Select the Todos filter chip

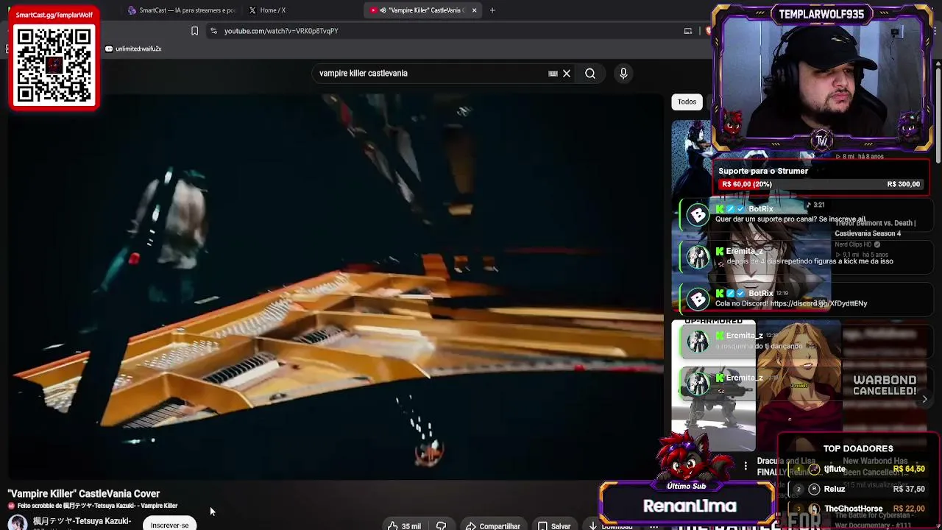(687, 102)
